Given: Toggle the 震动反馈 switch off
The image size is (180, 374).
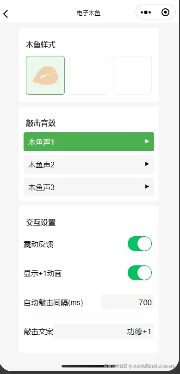Looking at the screenshot, I should click(140, 244).
